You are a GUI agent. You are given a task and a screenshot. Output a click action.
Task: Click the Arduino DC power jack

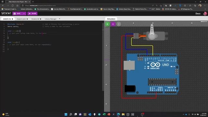click(x=130, y=88)
